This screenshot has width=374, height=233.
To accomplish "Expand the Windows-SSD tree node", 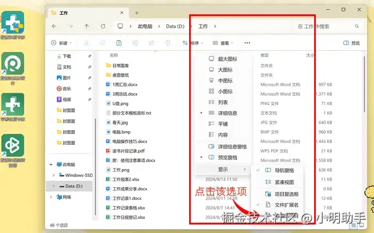I will [53, 175].
